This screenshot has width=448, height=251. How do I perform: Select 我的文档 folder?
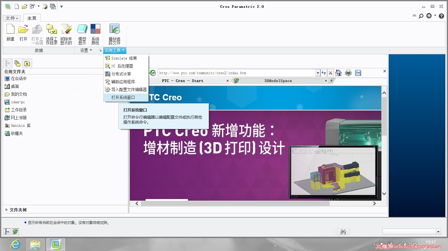(16, 94)
